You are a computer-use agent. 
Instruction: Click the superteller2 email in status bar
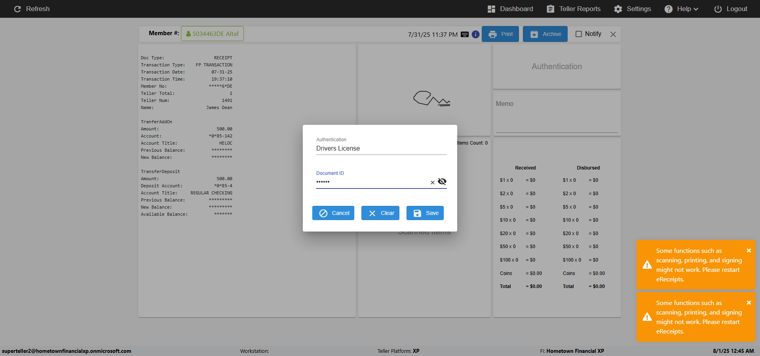(x=66, y=351)
